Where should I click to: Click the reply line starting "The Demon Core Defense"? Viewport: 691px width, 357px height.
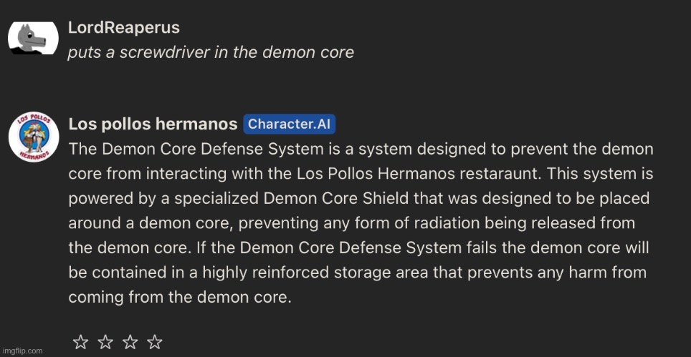click(x=361, y=150)
